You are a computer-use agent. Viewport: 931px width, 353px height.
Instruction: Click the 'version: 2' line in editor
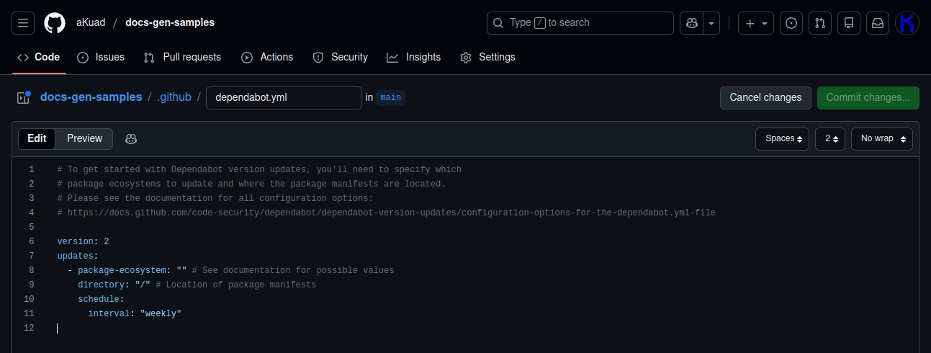pos(84,241)
